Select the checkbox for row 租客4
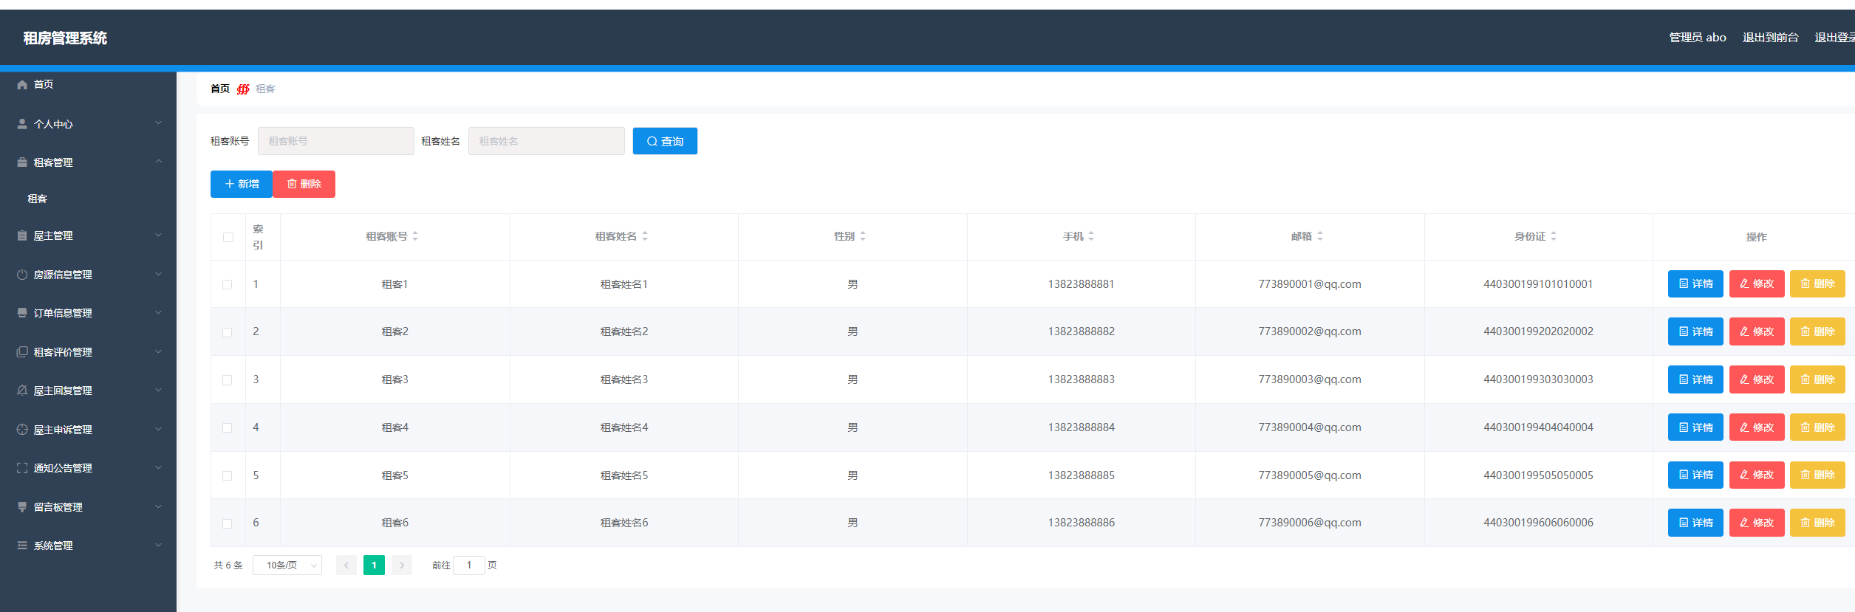Image resolution: width=1855 pixels, height=612 pixels. click(x=228, y=427)
